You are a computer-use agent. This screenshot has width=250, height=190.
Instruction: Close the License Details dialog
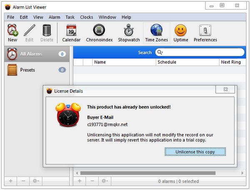(225, 89)
